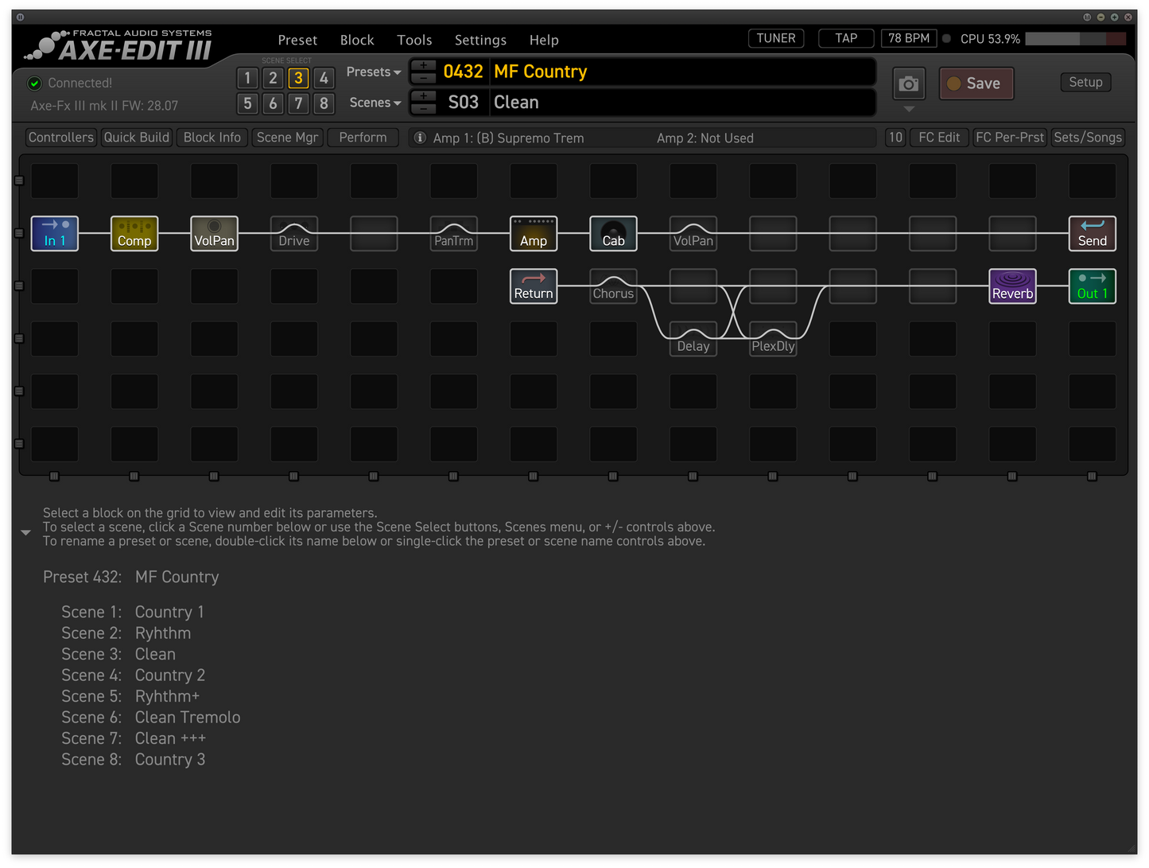Select the Comp block
1149x868 pixels.
pyautogui.click(x=134, y=233)
